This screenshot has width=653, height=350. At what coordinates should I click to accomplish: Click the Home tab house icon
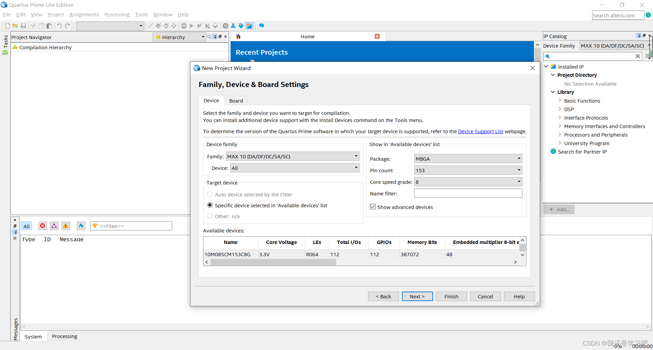click(x=238, y=36)
